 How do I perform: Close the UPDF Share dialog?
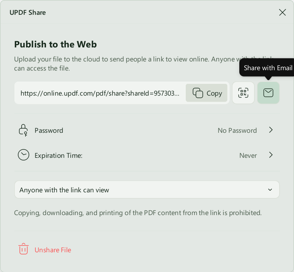pos(282,13)
